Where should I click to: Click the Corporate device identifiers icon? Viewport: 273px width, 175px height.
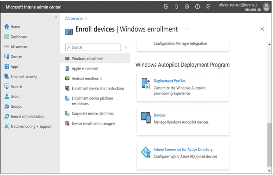coord(67,114)
